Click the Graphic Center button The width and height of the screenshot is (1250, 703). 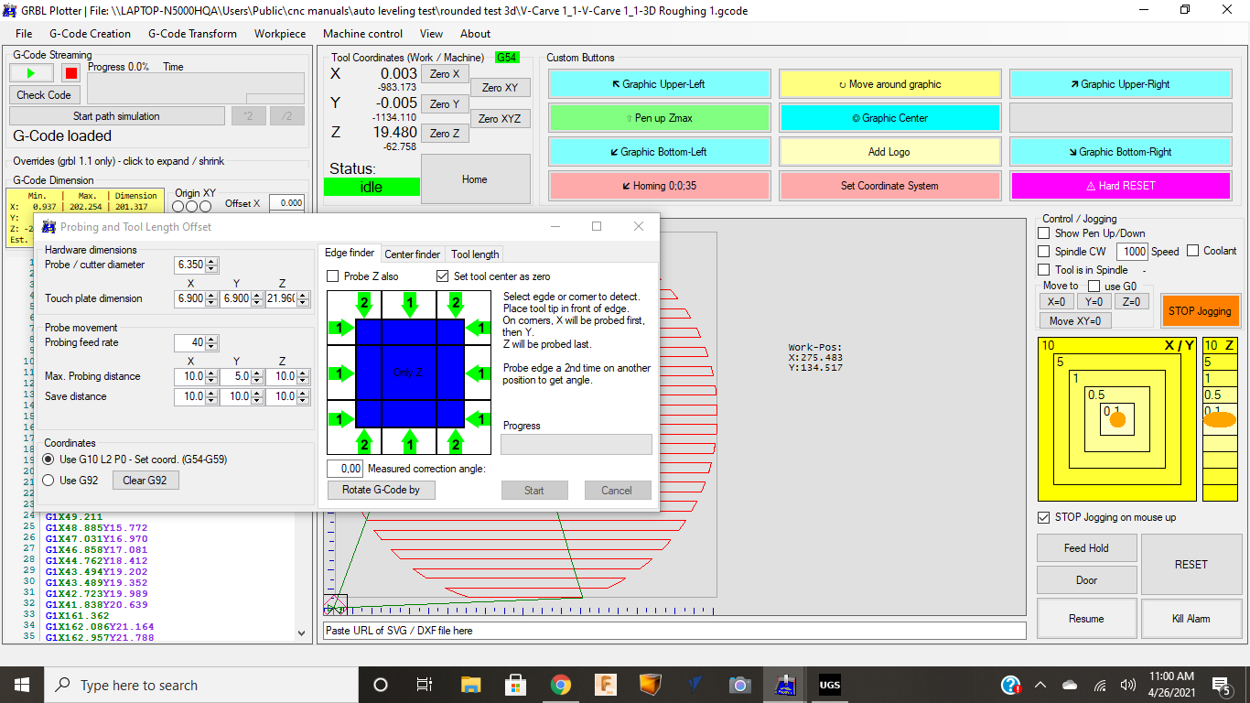point(889,118)
